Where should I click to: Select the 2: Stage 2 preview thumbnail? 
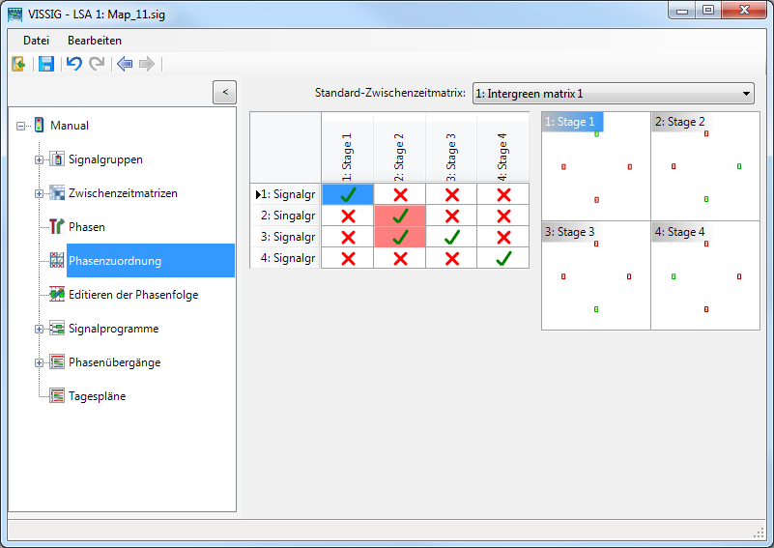704,164
